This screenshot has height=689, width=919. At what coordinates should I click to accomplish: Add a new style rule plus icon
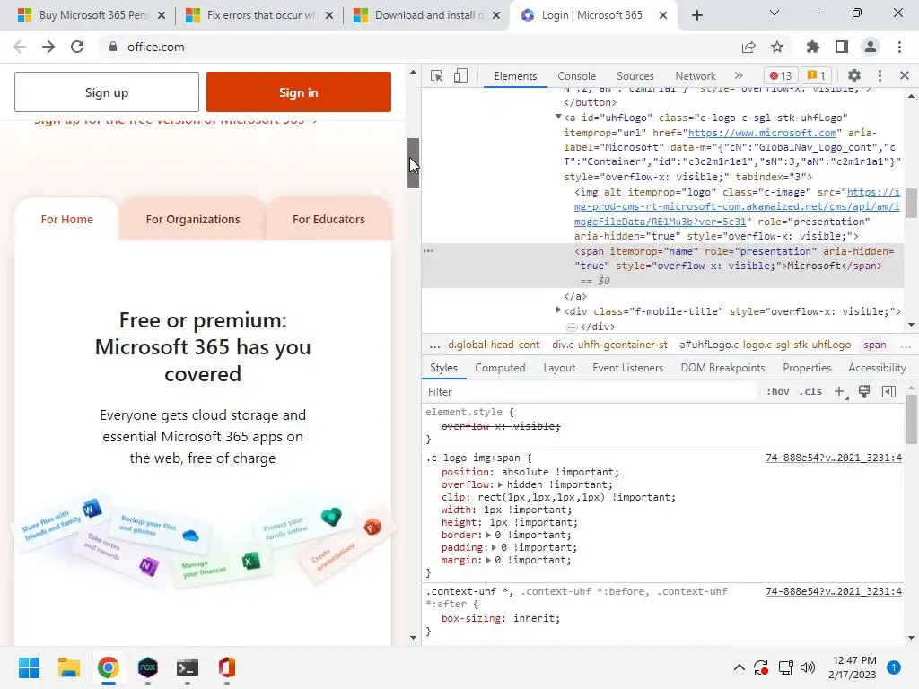840,392
